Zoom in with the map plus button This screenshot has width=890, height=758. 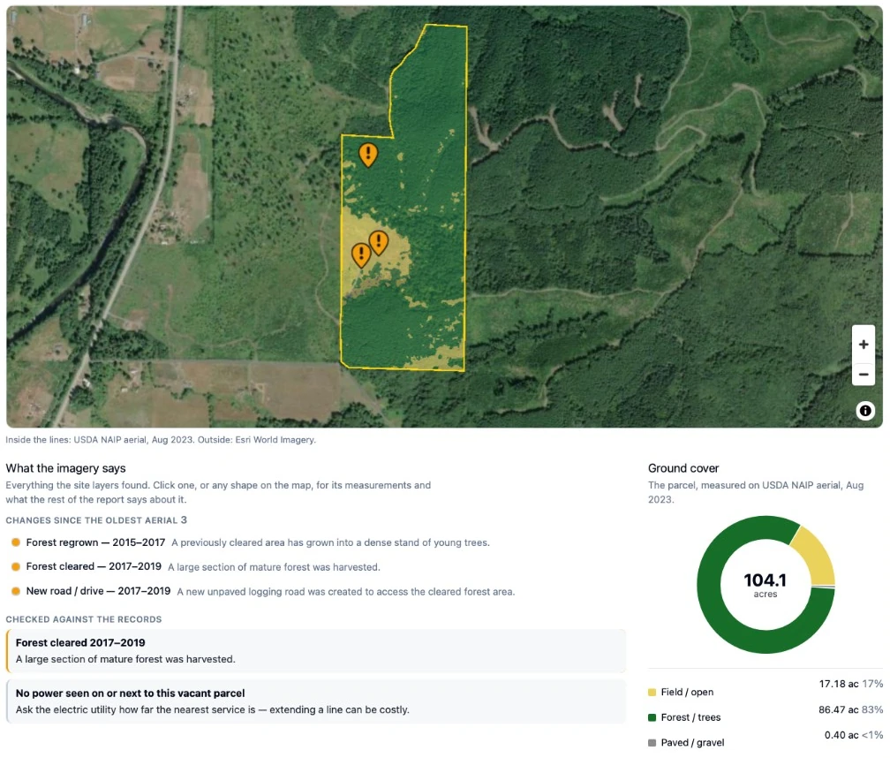tap(863, 344)
